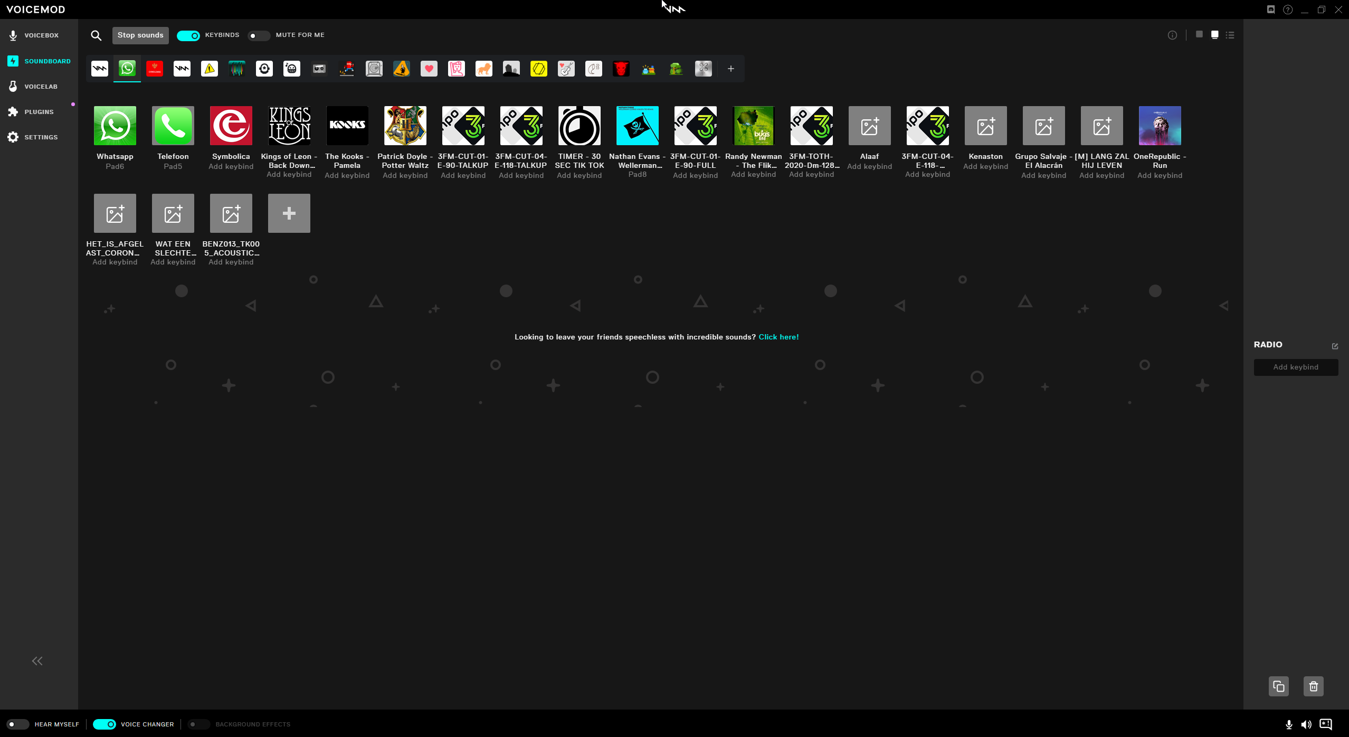
Task: Follow the Click here! link
Action: pos(778,337)
